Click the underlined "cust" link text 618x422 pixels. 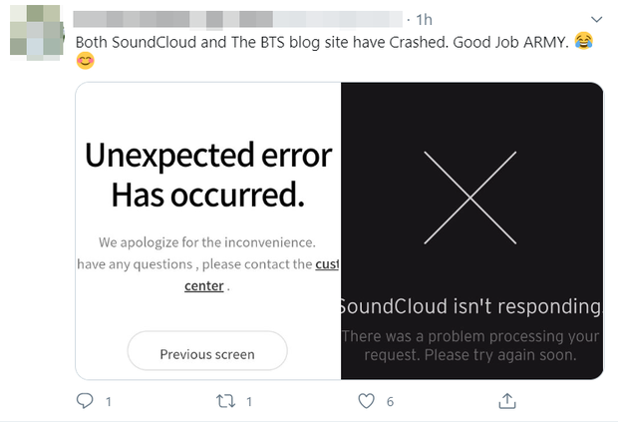(327, 264)
